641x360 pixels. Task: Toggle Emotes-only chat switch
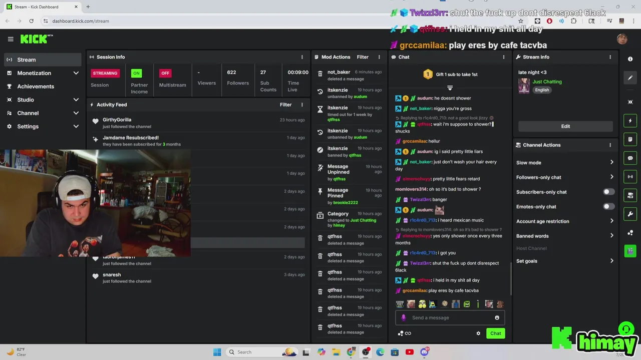pyautogui.click(x=608, y=206)
